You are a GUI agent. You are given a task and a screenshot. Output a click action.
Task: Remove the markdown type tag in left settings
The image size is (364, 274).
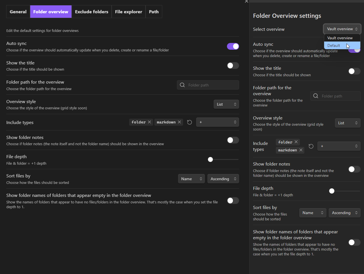coord(179,122)
